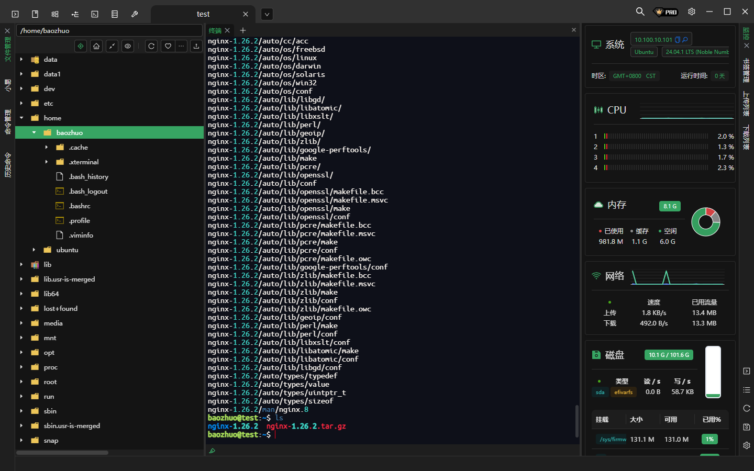Click the PRO badge icon

point(666,12)
